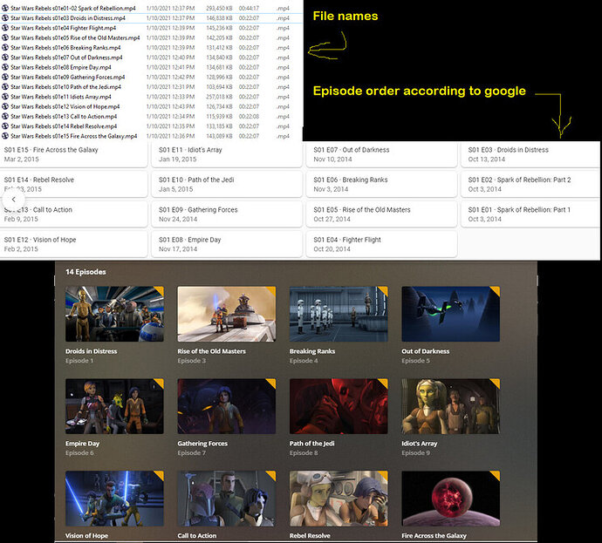Click file icon of s01e08 Empire Day.mp4

5,67
